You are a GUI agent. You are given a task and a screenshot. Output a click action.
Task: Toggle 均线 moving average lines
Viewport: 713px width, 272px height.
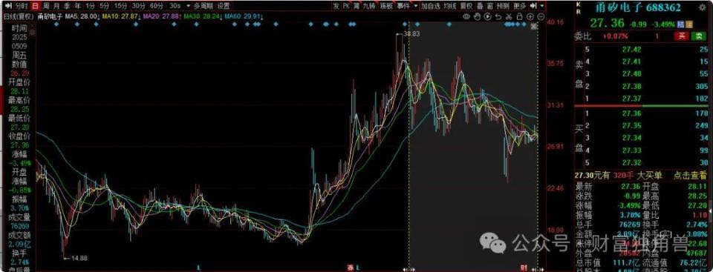(x=449, y=6)
